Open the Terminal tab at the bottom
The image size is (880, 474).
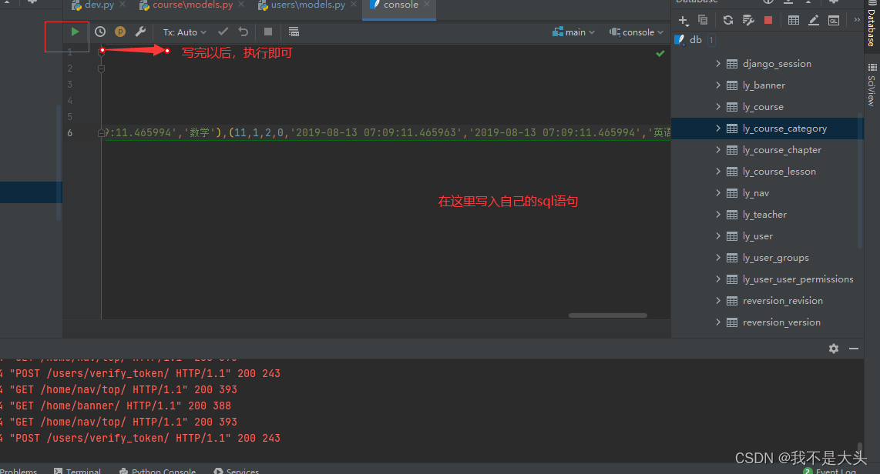[x=82, y=470]
